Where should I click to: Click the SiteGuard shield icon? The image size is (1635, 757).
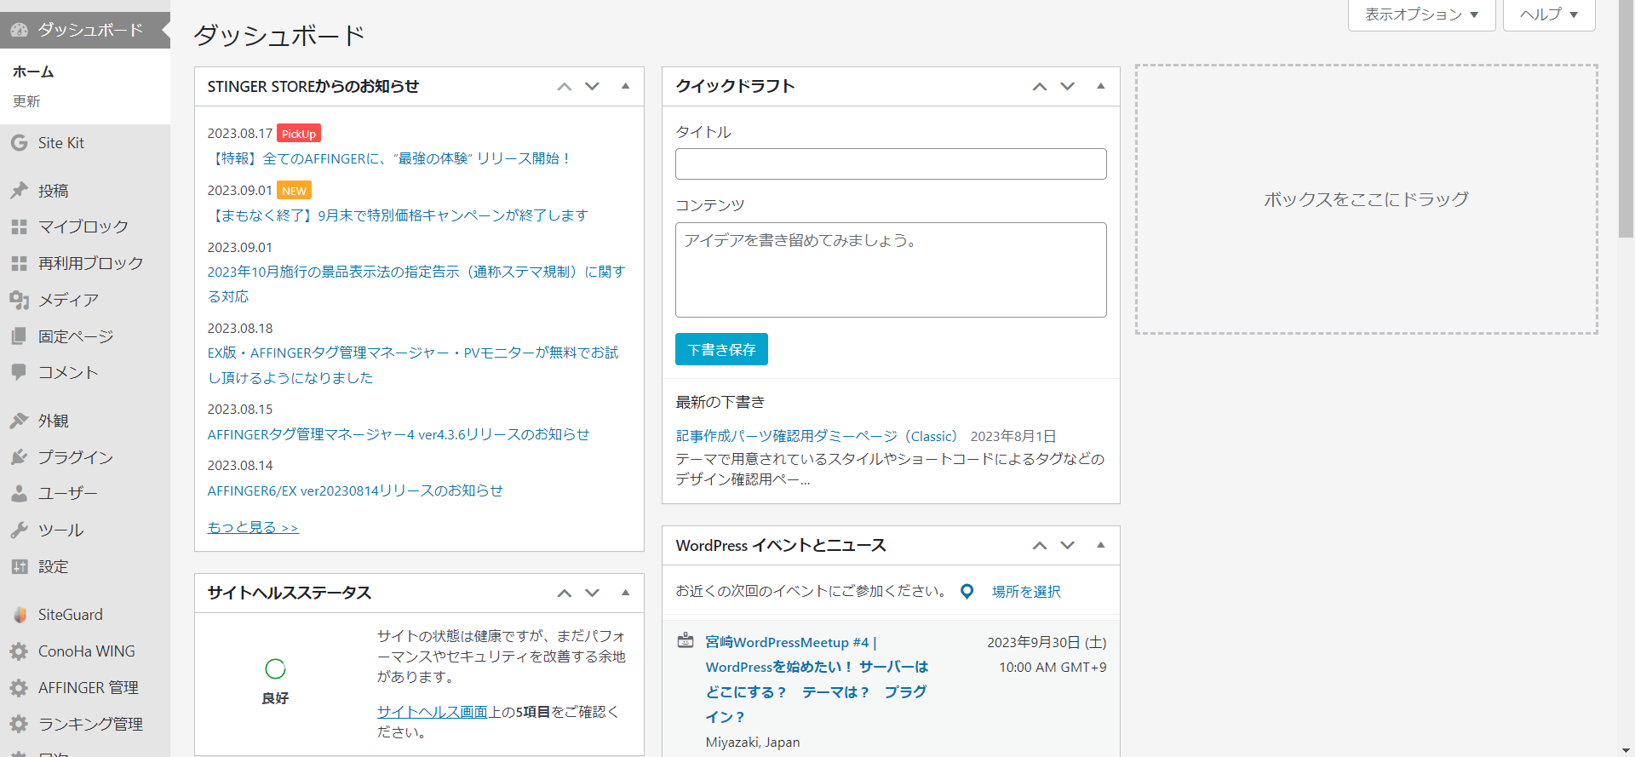[19, 615]
